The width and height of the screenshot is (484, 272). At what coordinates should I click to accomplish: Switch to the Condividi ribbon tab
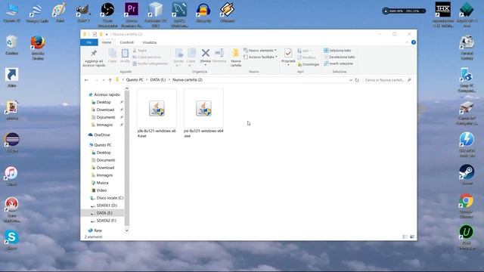126,42
